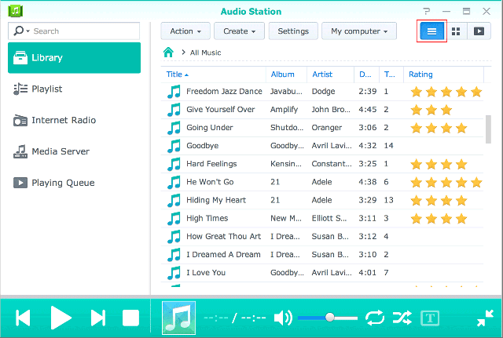
Task: Switch to list view mode
Action: [x=431, y=31]
